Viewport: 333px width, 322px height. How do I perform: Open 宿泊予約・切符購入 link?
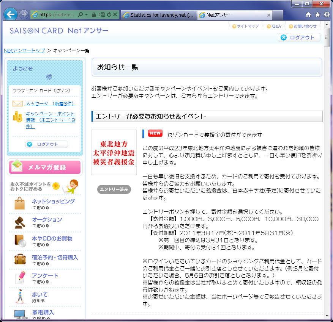coord(55,257)
